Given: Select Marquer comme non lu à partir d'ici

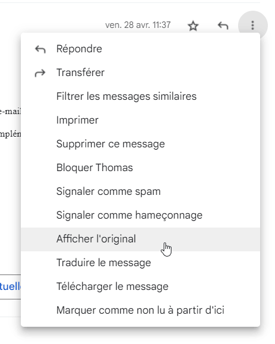Looking at the screenshot, I should tap(140, 311).
